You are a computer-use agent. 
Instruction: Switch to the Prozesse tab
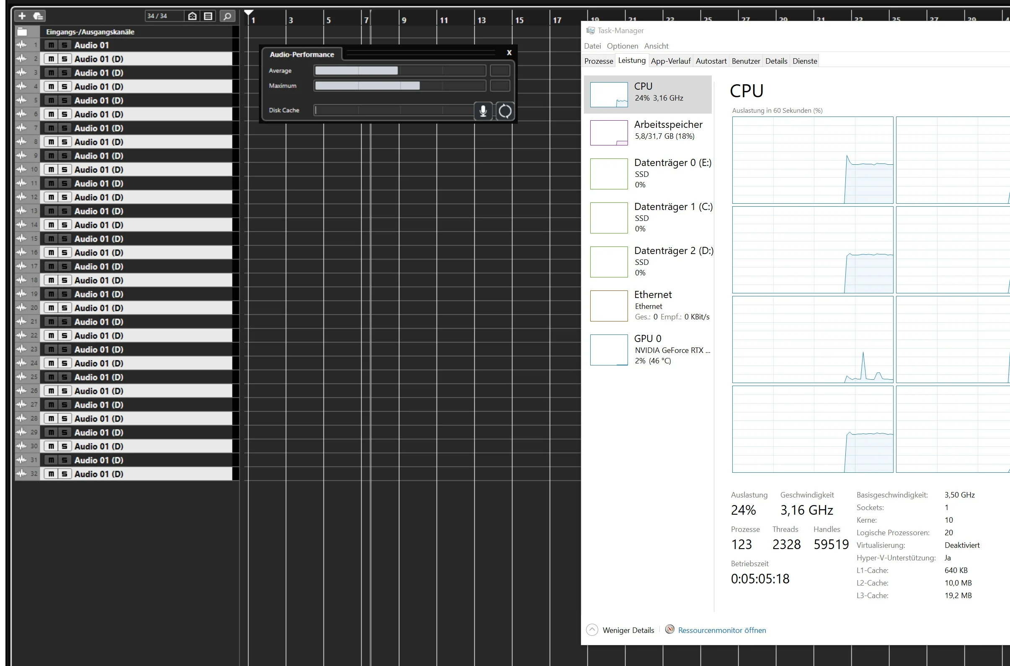tap(599, 61)
